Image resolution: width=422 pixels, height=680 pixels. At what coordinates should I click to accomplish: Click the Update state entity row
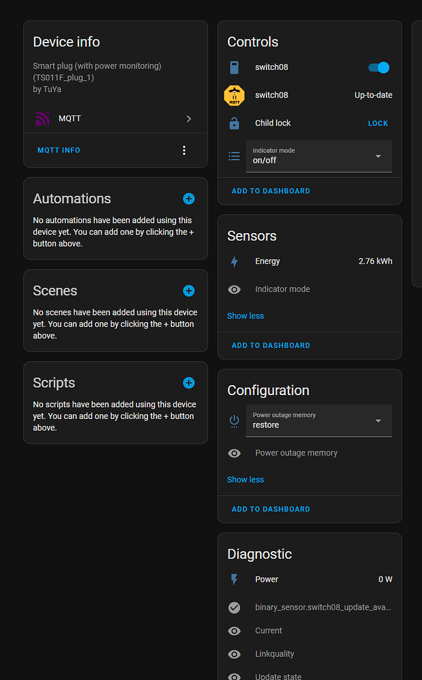(x=310, y=676)
